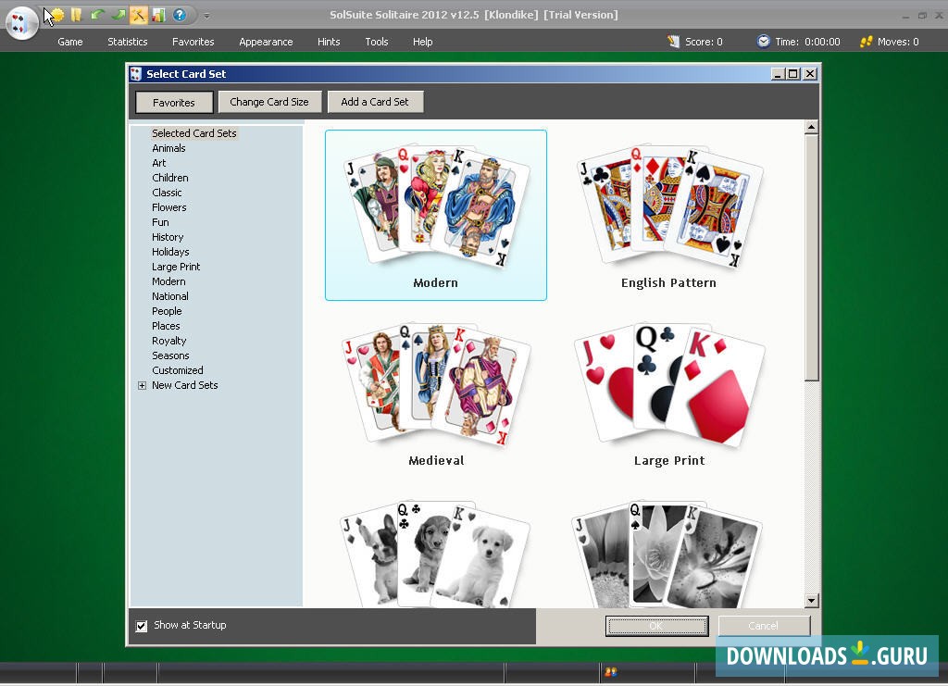Click the Favorites button in the dialog
Image resolution: width=948 pixels, height=686 pixels.
(x=174, y=102)
